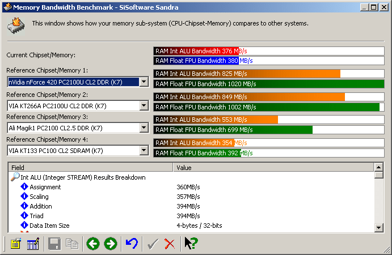Click the RAM Int ALU Bandwidth 849 MB/s bar
The height and width of the screenshot is (255, 392).
269,97
